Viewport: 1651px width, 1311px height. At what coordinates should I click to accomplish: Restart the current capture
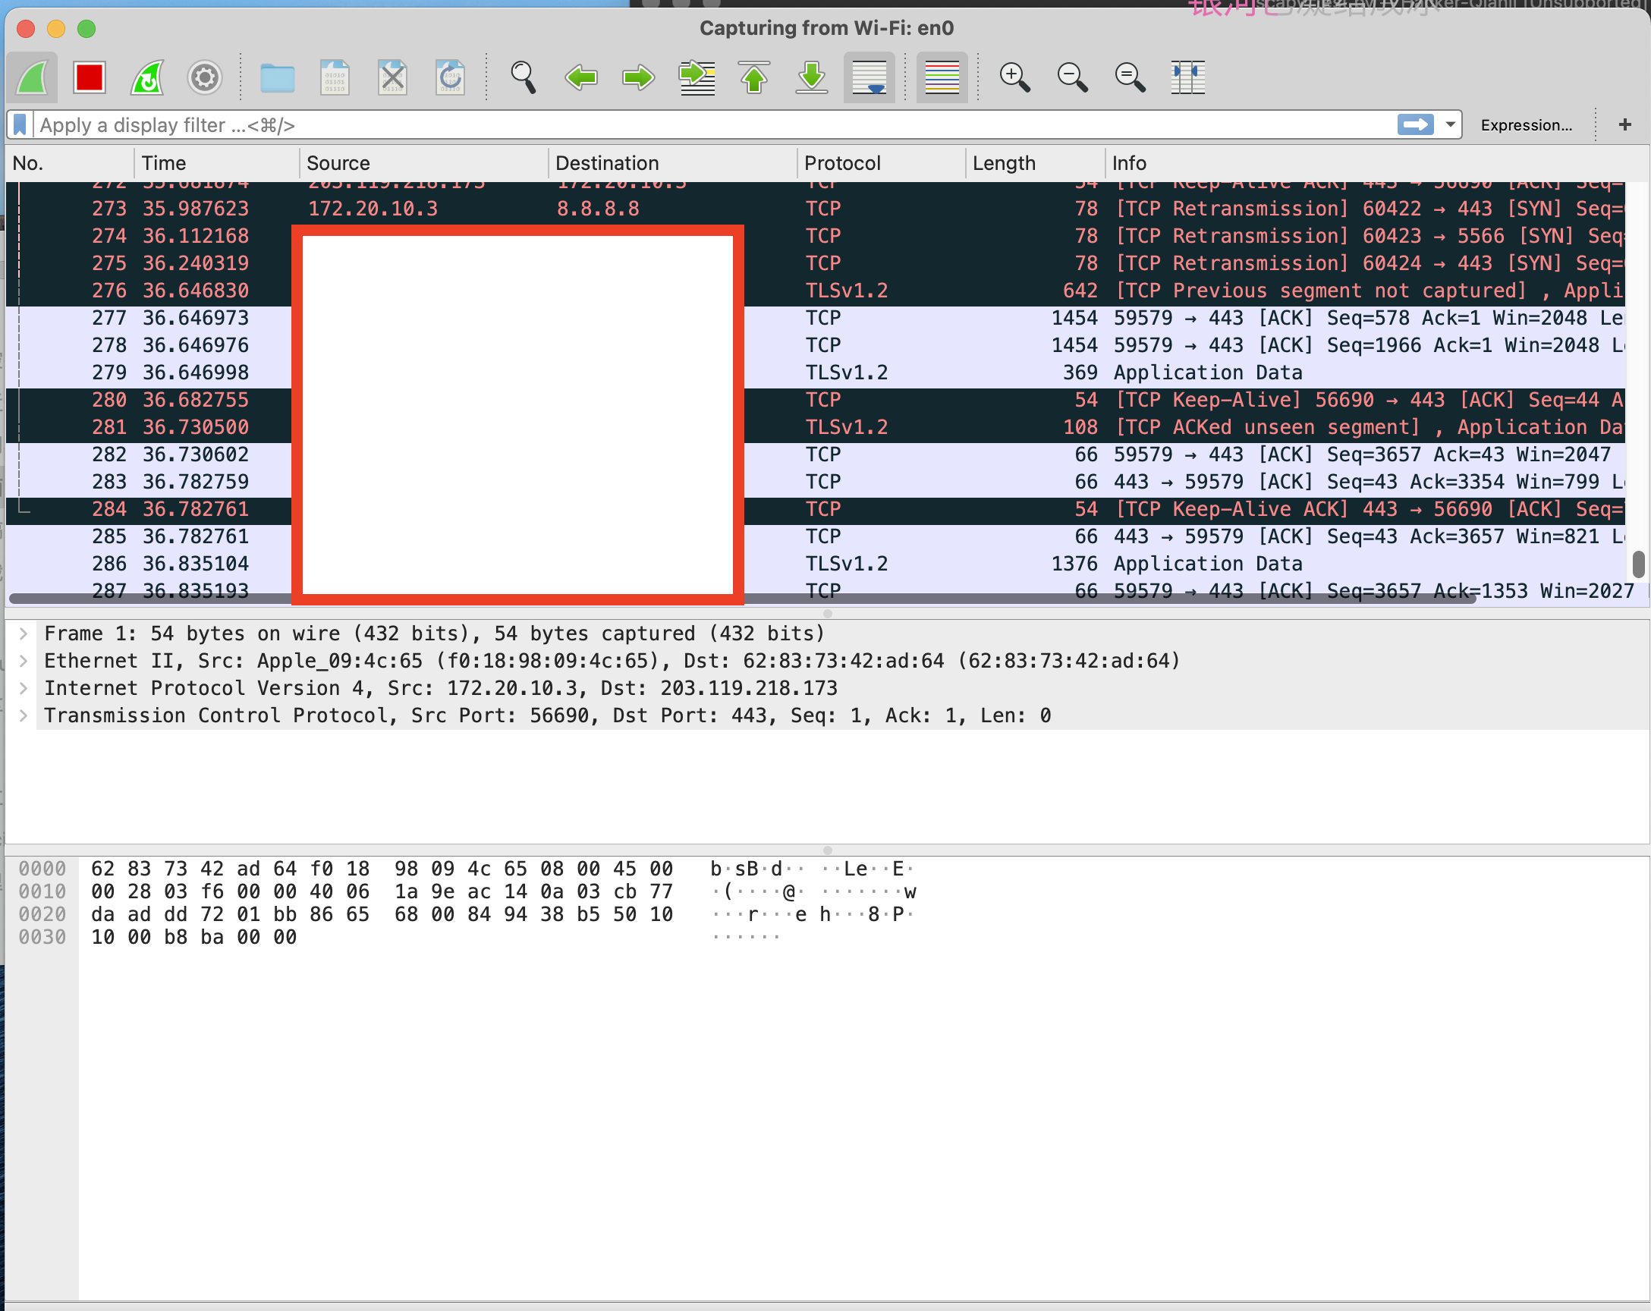147,77
